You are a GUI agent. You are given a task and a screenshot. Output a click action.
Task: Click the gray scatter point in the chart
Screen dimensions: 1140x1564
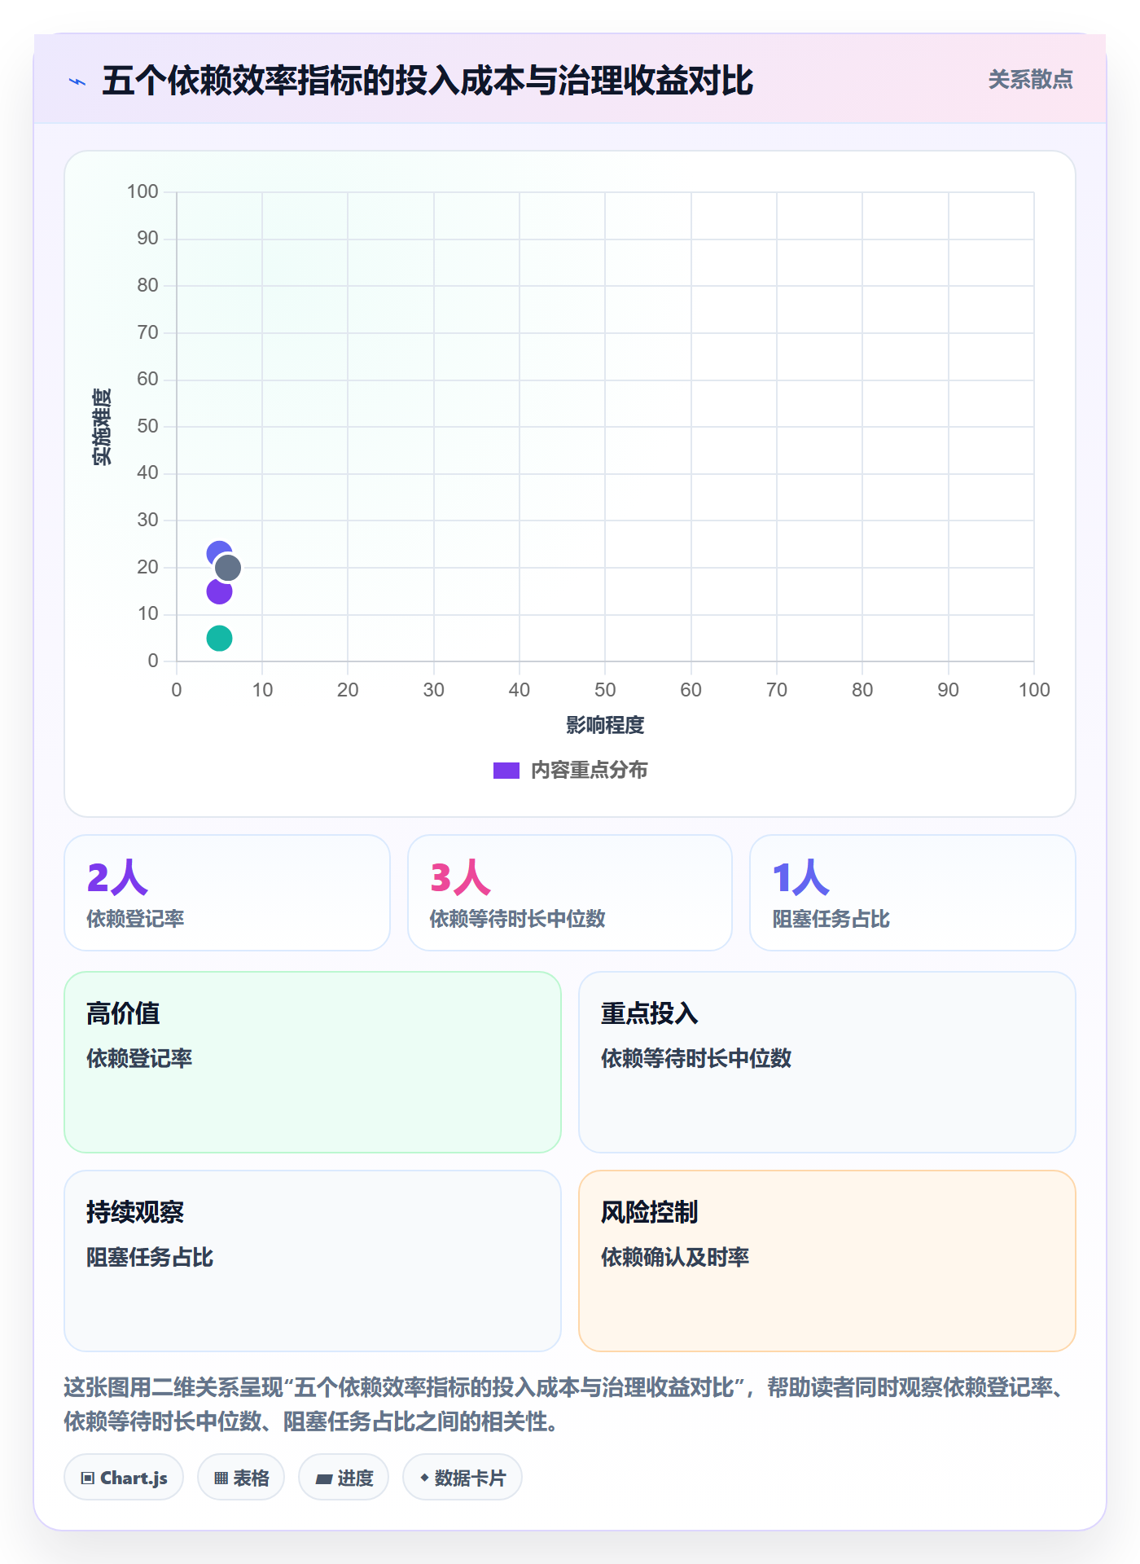click(228, 568)
